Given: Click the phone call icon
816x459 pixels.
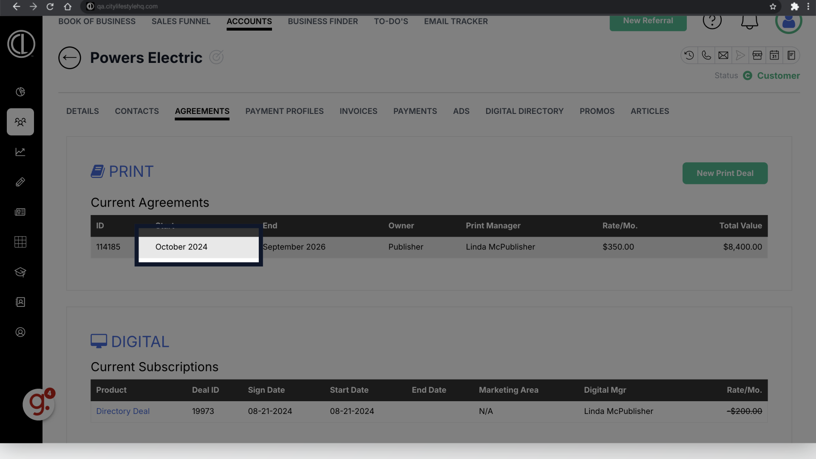Looking at the screenshot, I should [x=706, y=55].
